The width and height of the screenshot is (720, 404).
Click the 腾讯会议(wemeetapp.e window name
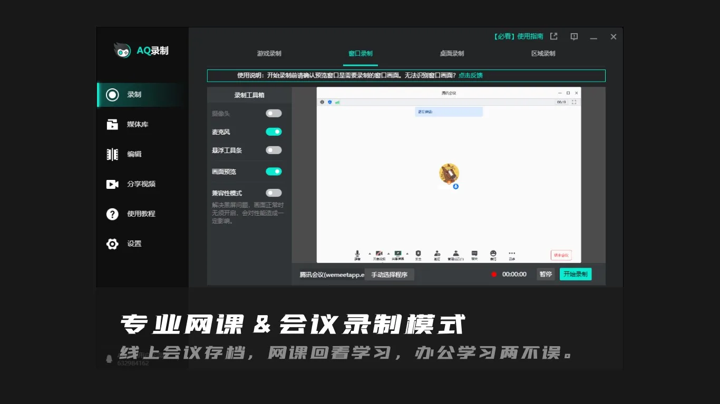(x=332, y=275)
